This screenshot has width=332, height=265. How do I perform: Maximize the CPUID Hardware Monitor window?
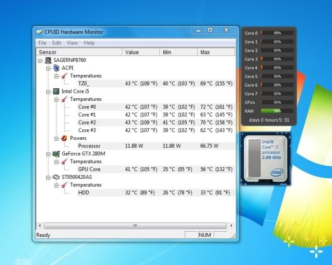tap(210, 30)
